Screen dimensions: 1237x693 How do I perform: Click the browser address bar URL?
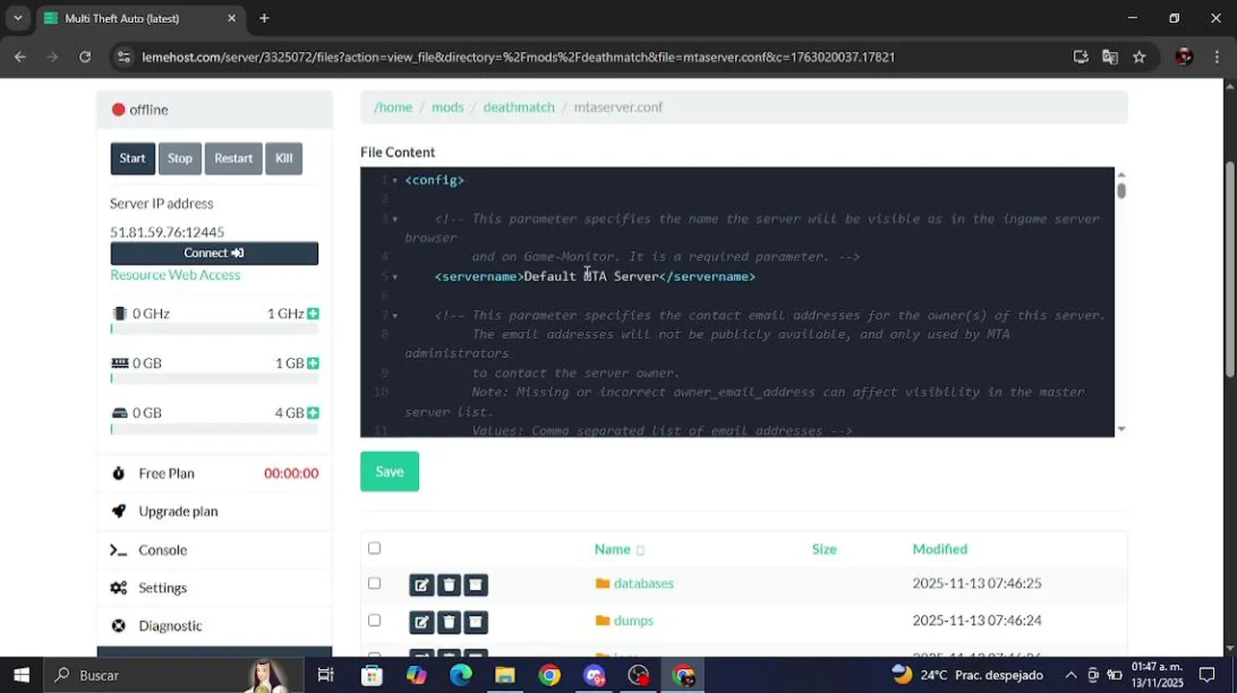click(518, 57)
